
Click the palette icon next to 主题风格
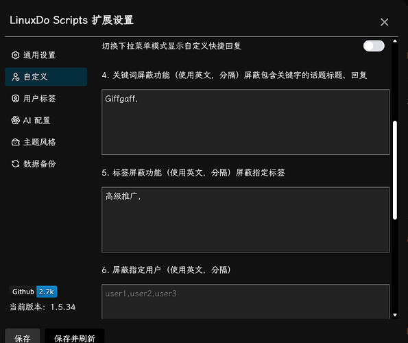[15, 142]
